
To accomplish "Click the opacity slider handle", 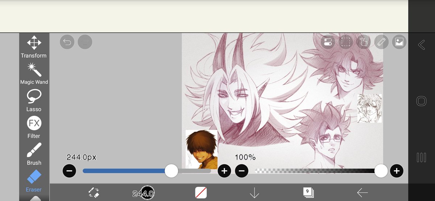I will (381, 171).
